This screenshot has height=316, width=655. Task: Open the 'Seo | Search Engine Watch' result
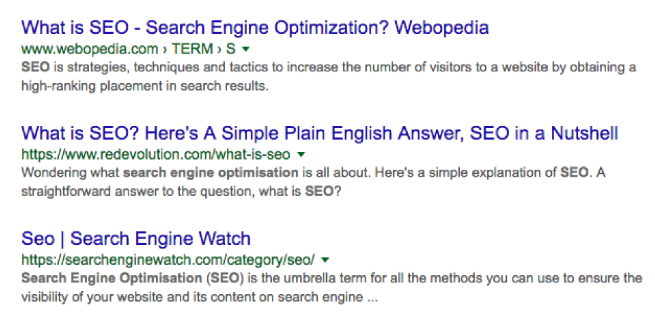click(x=136, y=239)
